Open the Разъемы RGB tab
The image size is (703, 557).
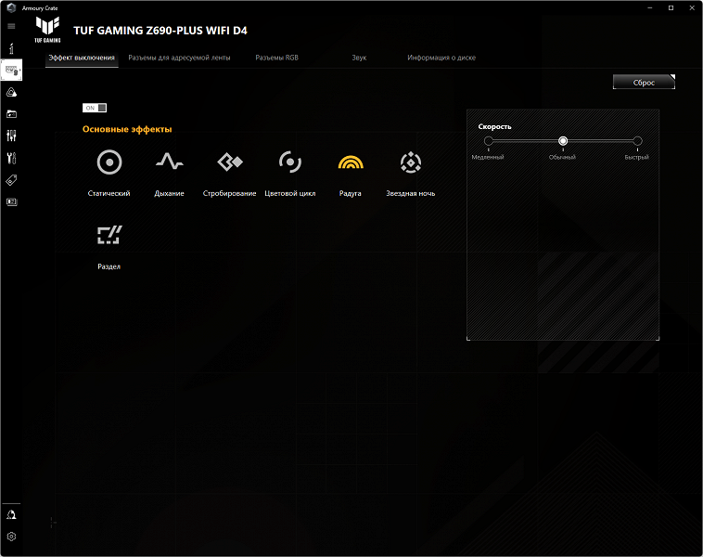[x=276, y=58]
